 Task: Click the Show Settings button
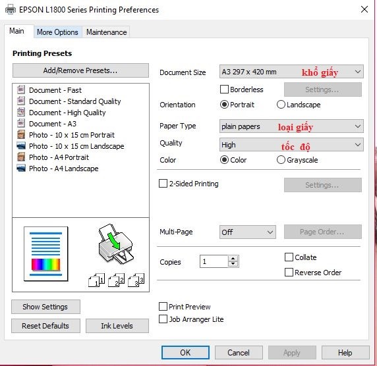[x=45, y=307]
